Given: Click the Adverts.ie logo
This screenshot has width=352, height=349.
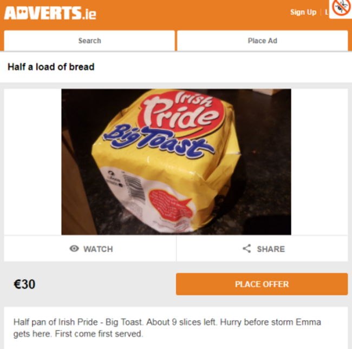Looking at the screenshot, I should [50, 13].
